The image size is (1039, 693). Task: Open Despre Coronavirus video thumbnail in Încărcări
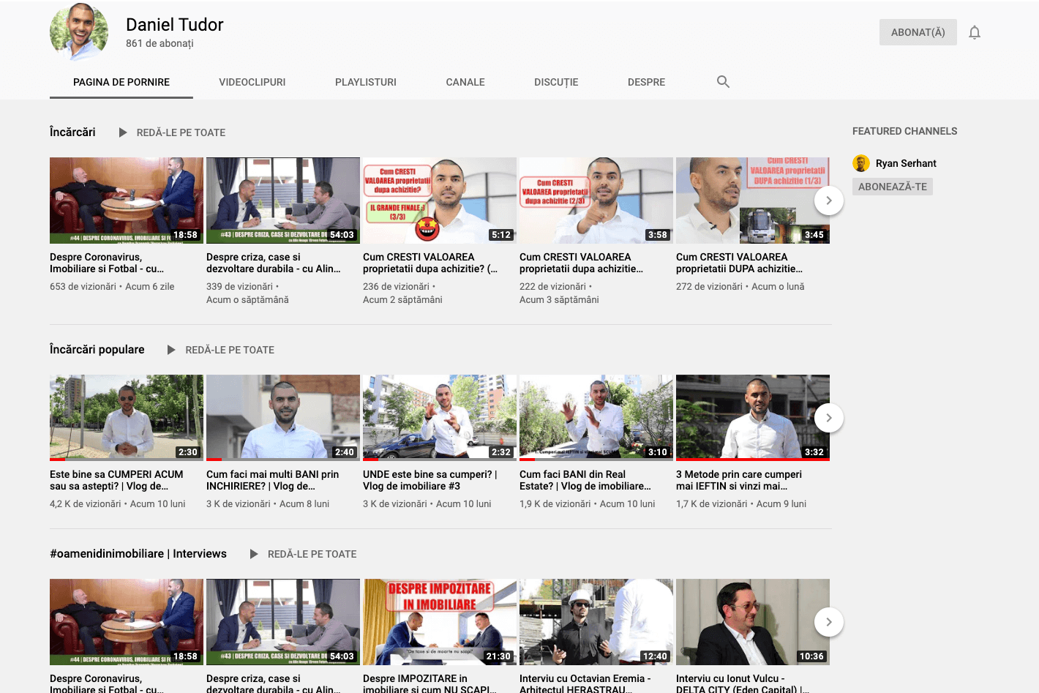127,200
